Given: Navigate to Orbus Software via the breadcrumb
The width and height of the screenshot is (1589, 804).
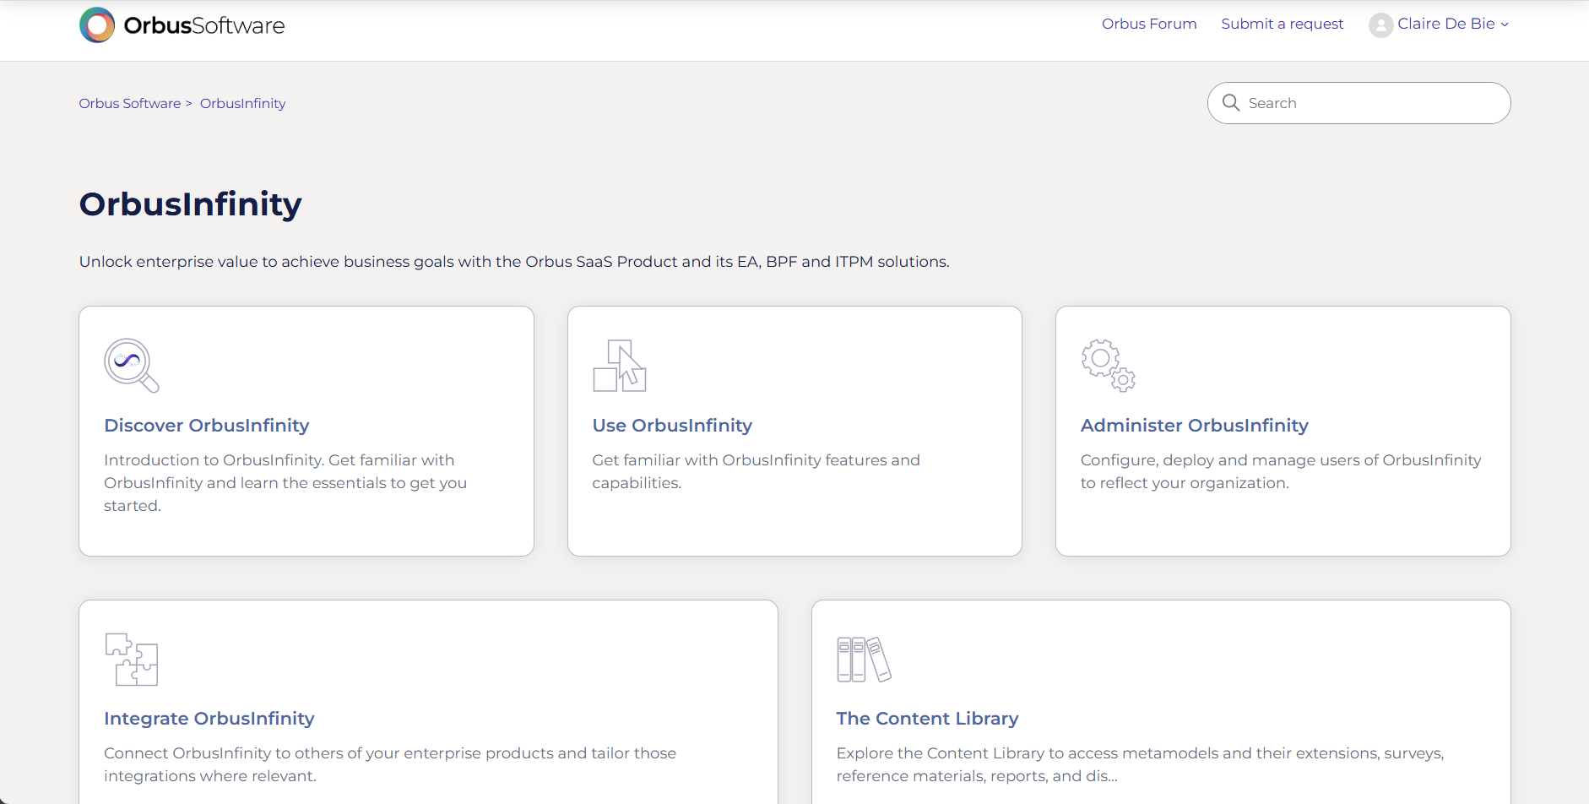Looking at the screenshot, I should pos(129,102).
